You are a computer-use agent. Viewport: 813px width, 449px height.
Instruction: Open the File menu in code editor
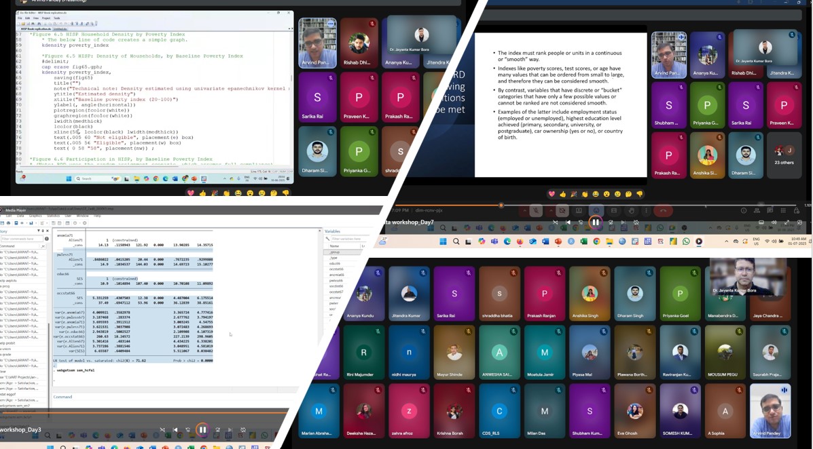tap(20, 18)
